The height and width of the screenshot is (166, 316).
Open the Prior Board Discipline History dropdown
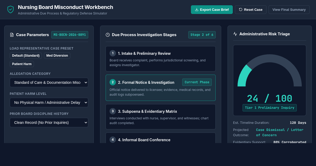pyautogui.click(x=49, y=123)
